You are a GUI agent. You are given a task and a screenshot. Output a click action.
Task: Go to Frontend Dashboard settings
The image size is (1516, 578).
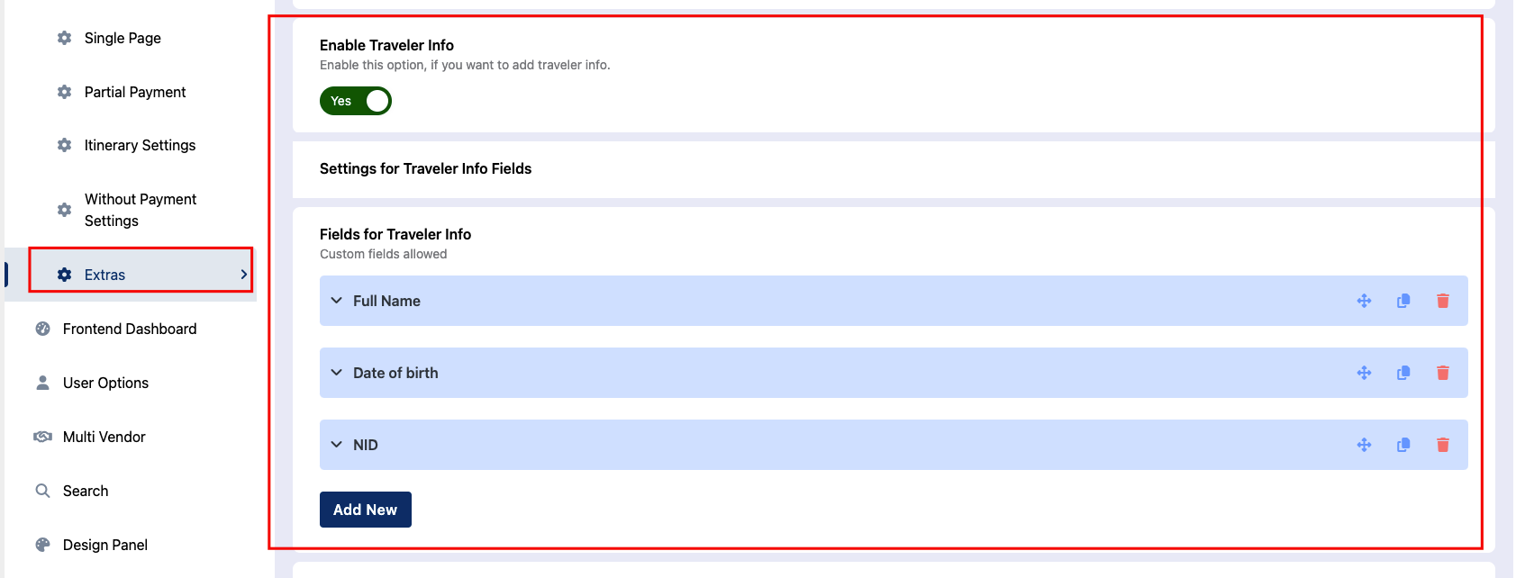(129, 329)
